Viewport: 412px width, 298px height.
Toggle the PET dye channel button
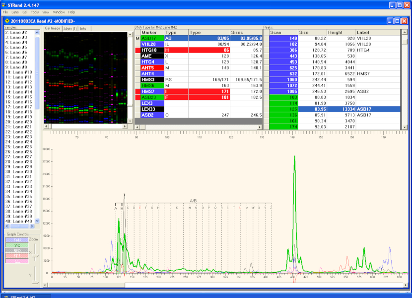pyautogui.click(x=17, y=256)
